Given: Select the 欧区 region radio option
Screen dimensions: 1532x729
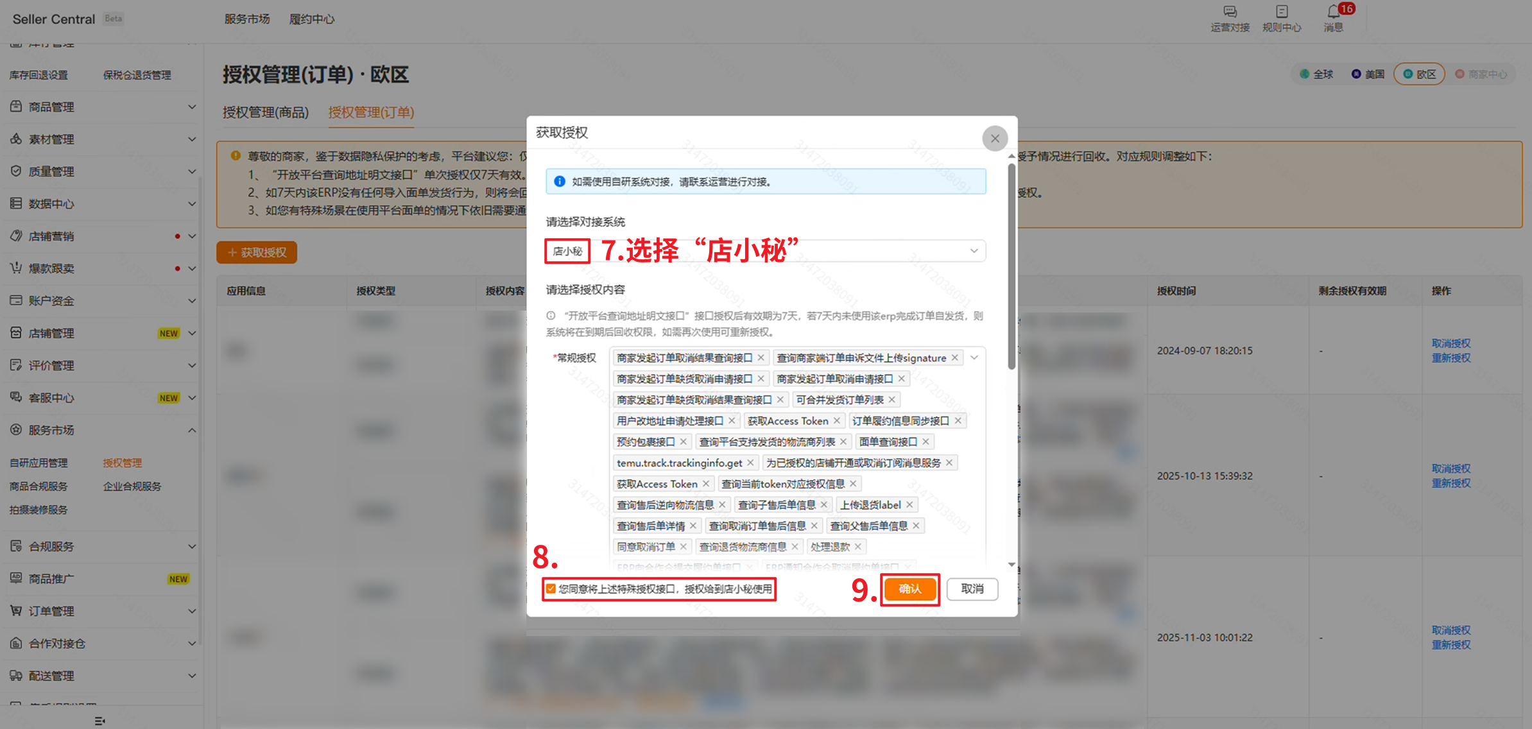Looking at the screenshot, I should coord(1419,74).
